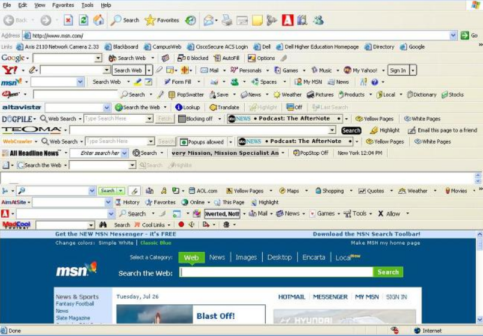
Task: Toggle AimAtSite Highlight button
Action: [265, 202]
